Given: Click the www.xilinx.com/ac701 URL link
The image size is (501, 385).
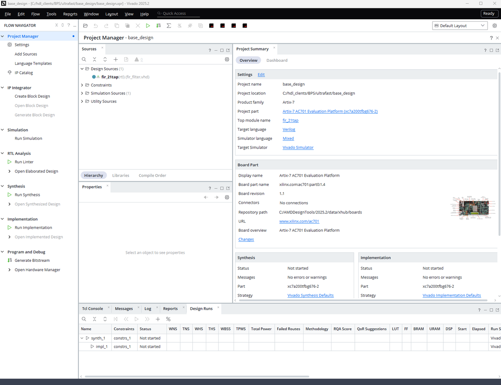Looking at the screenshot, I should (x=299, y=221).
